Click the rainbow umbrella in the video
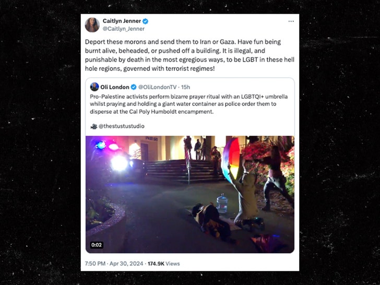380x285 pixels. point(231,159)
